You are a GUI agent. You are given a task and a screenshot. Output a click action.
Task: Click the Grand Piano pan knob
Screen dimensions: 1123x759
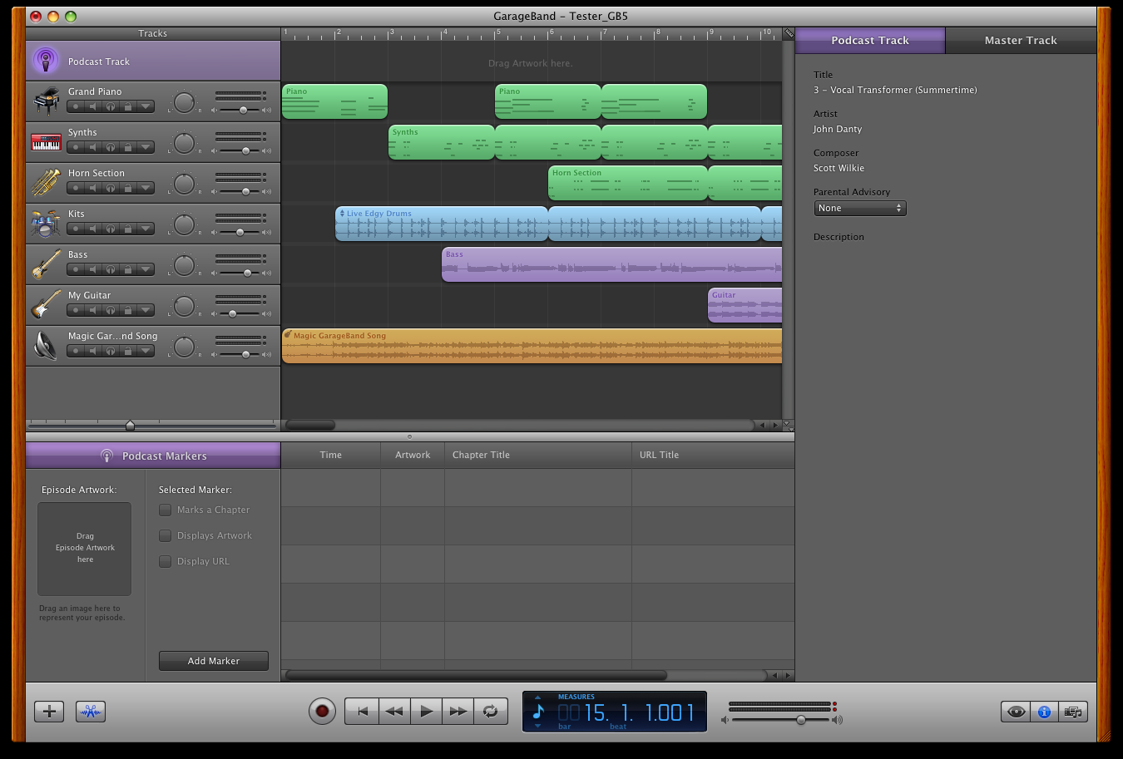(184, 103)
